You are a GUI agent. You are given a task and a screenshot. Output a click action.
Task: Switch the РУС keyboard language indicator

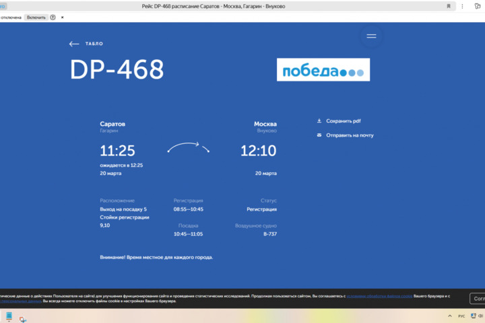coord(461,316)
